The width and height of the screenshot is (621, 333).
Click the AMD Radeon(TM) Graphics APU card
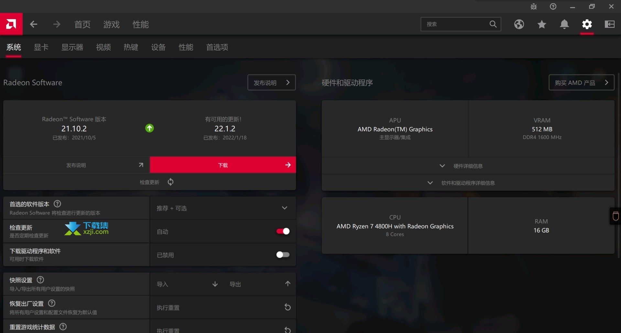click(x=395, y=129)
